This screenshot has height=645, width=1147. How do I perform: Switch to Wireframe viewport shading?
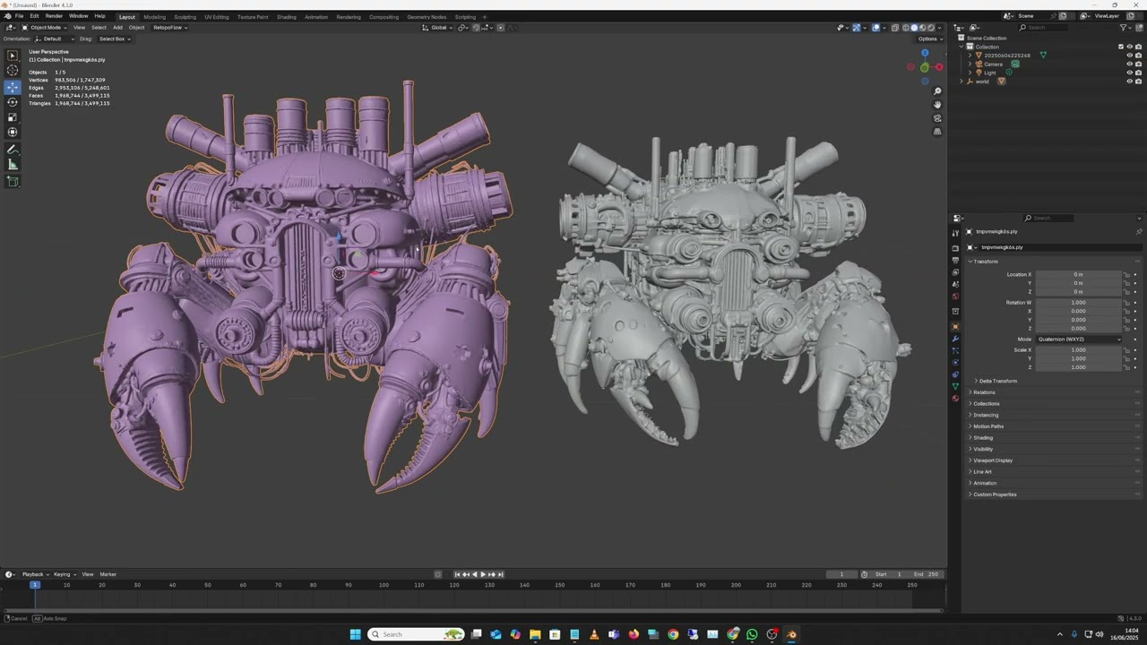tap(905, 28)
